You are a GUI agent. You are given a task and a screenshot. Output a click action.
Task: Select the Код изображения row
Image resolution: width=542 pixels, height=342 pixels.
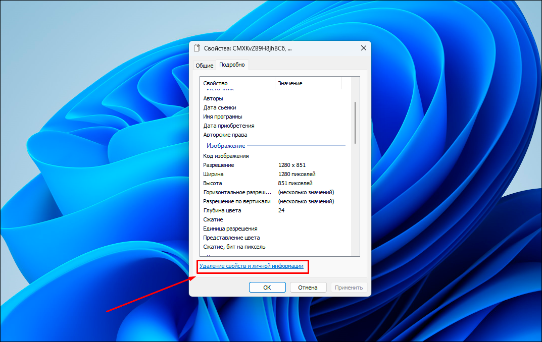[275, 156]
